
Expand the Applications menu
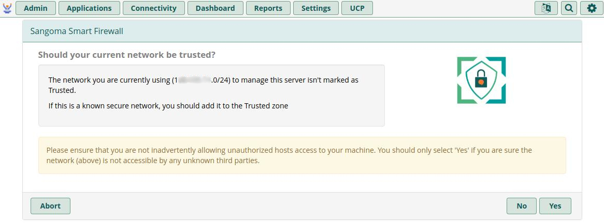tap(89, 8)
